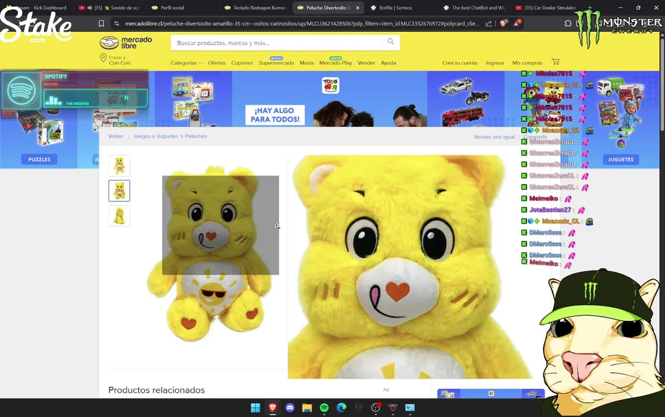Click the Vender nav link
The height and width of the screenshot is (417, 665).
366,63
